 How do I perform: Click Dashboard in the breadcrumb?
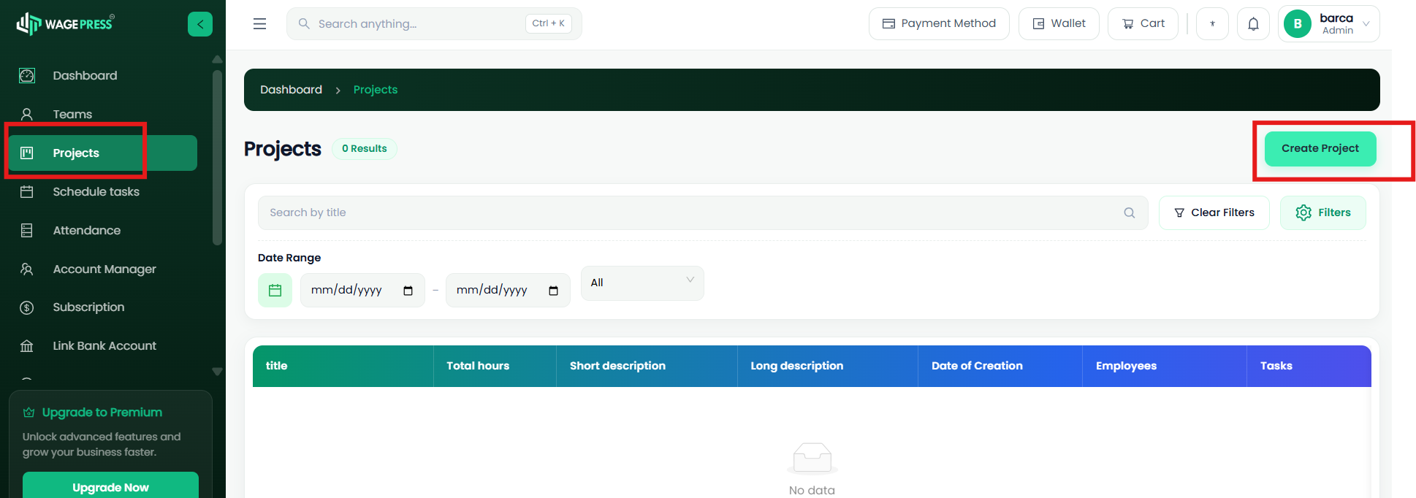click(x=291, y=90)
